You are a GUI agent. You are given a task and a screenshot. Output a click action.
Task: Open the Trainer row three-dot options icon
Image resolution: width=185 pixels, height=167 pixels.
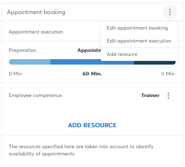click(x=168, y=96)
